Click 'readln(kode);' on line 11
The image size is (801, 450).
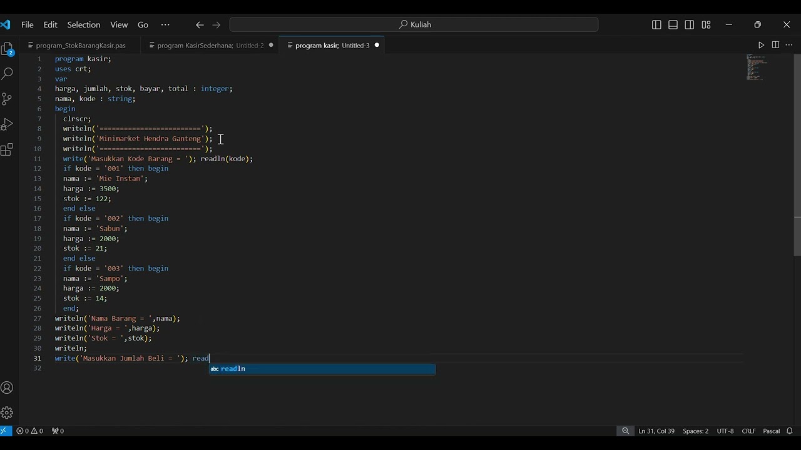[227, 159]
